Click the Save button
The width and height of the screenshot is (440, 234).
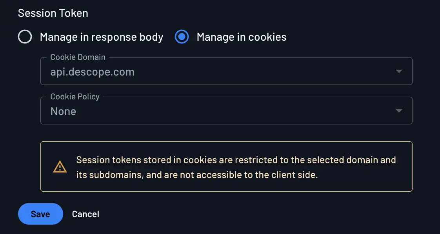40,214
